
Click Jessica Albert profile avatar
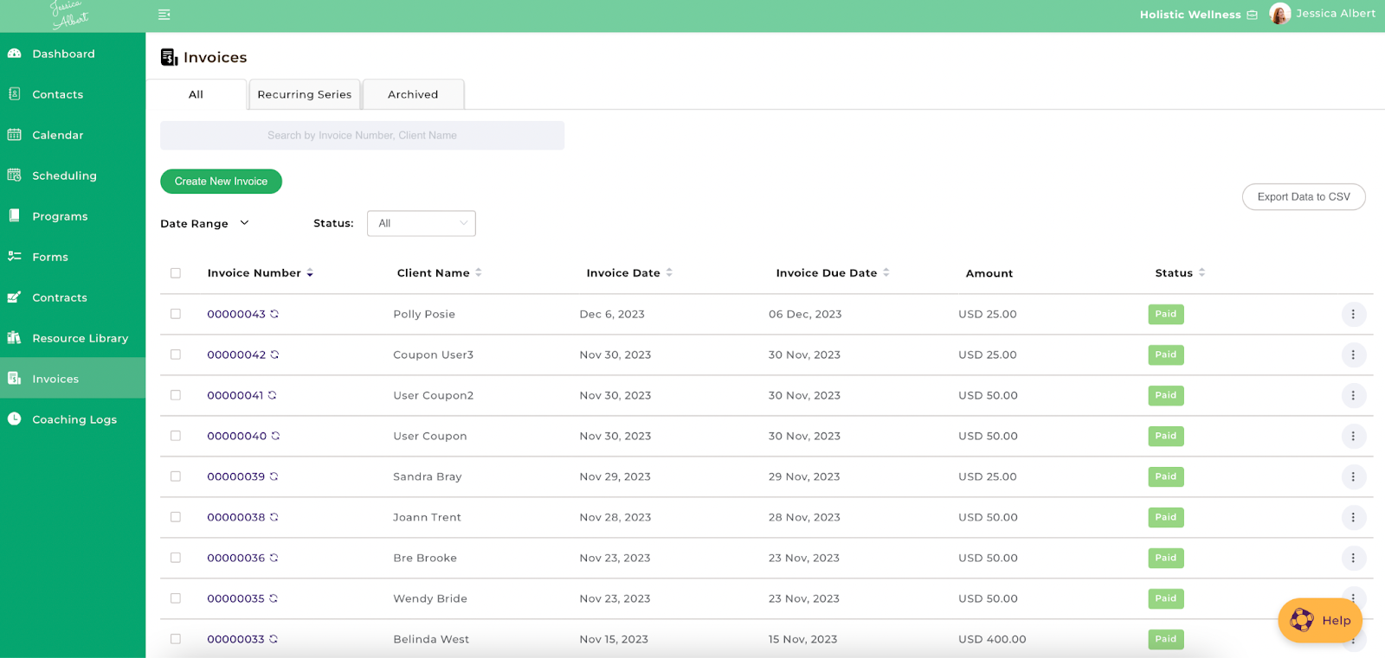tap(1279, 14)
